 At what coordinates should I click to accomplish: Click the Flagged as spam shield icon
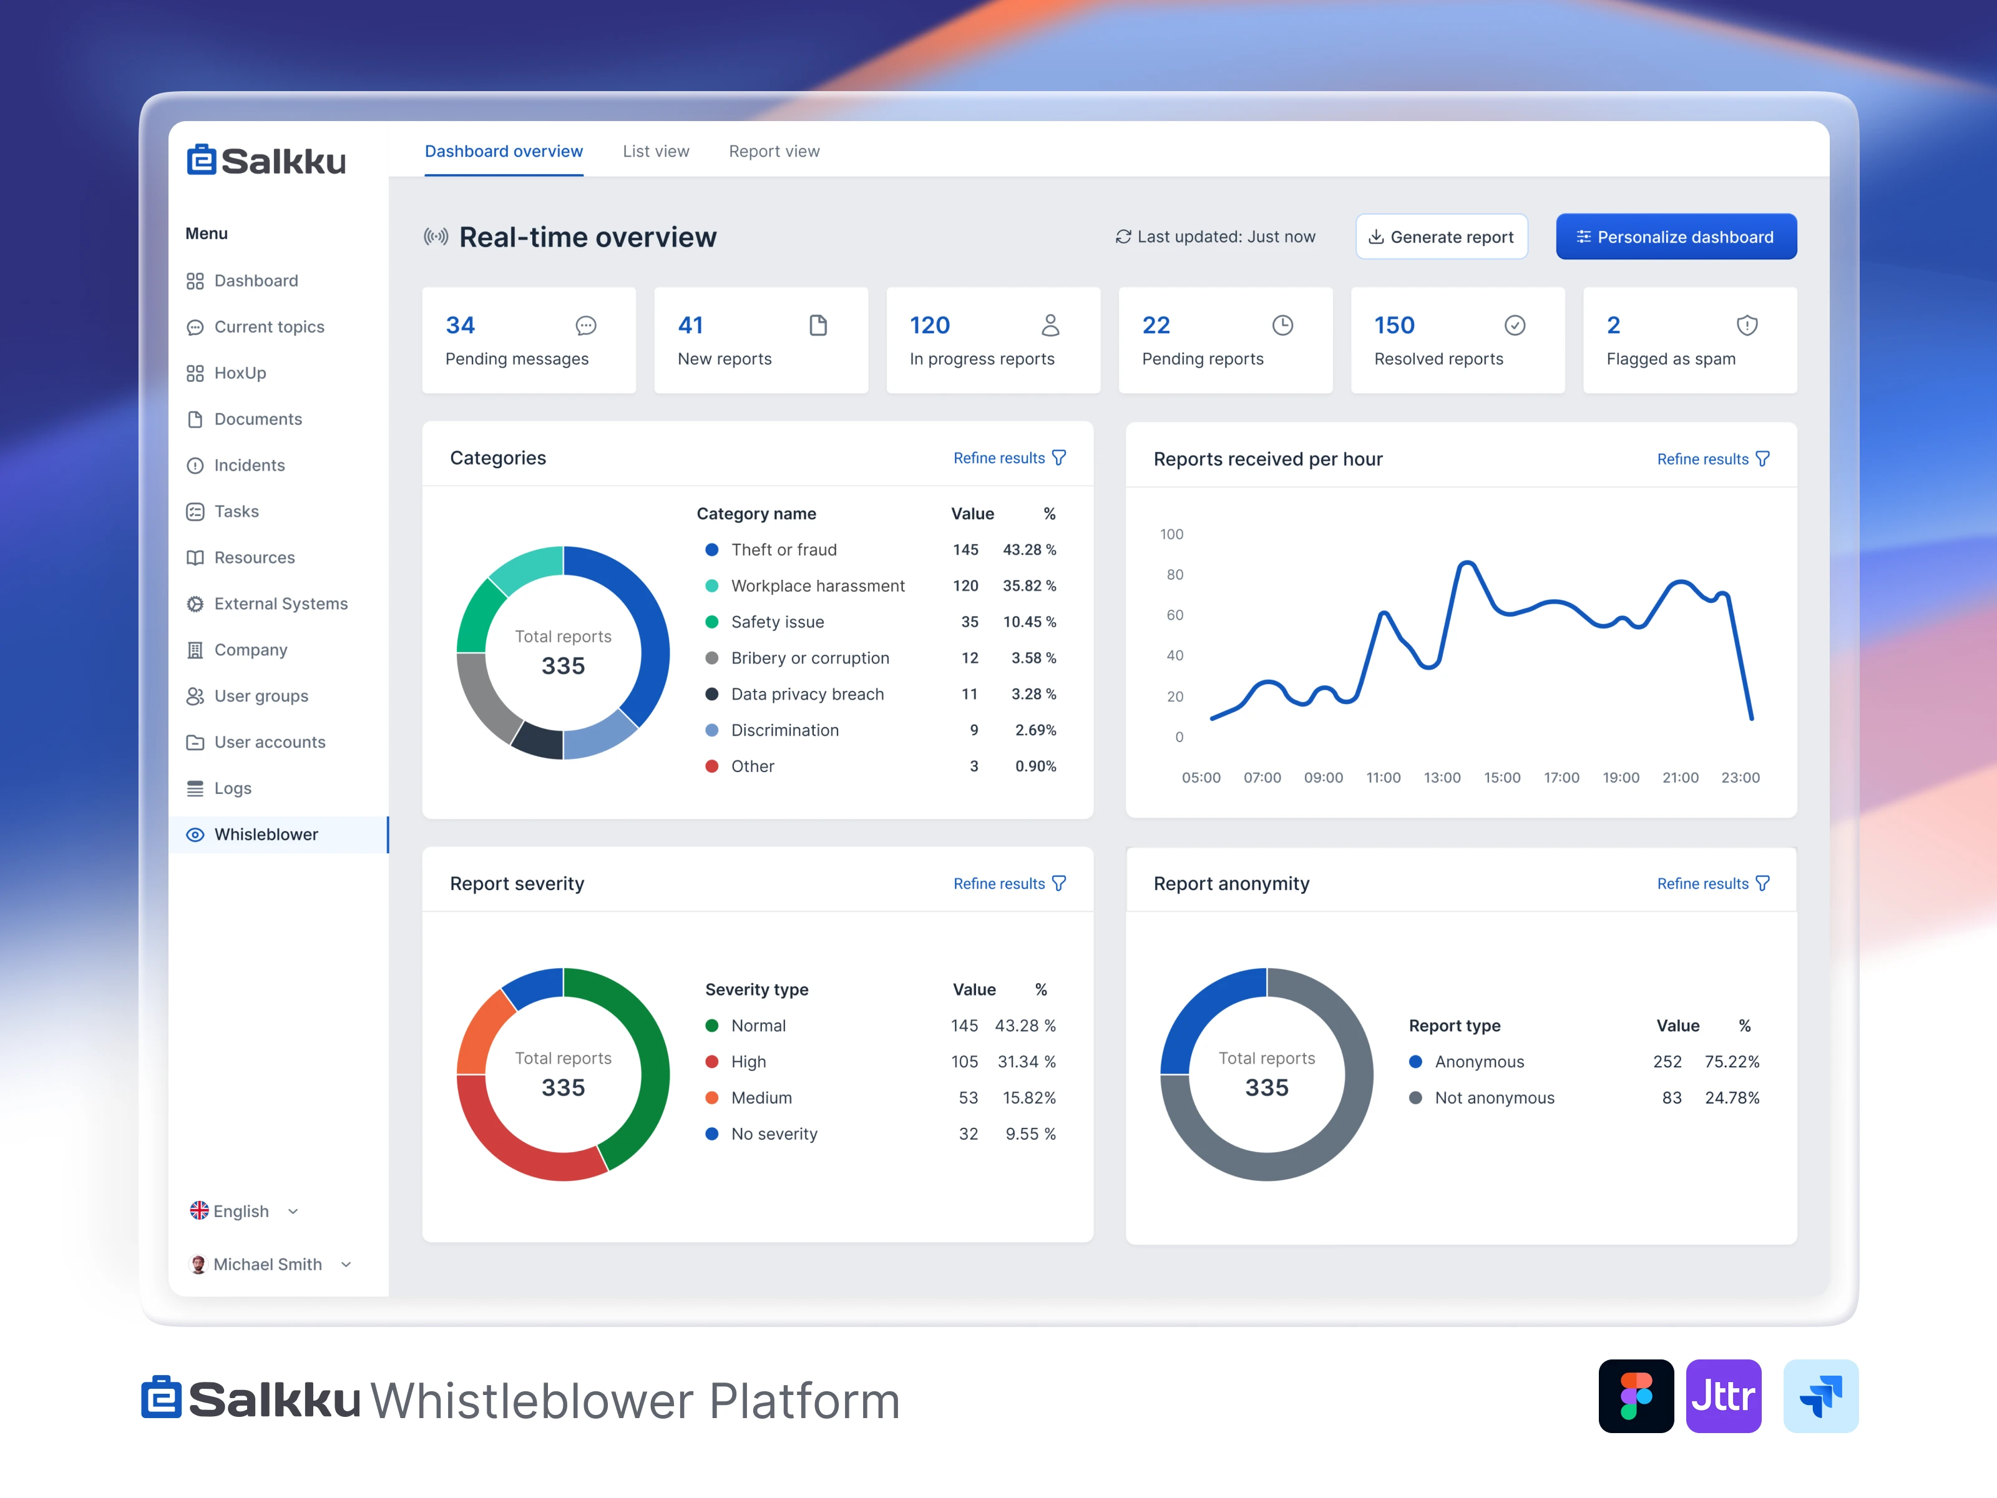click(x=1747, y=325)
